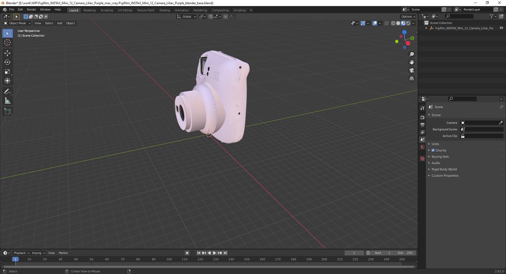Expand the Audio panel

[436, 163]
